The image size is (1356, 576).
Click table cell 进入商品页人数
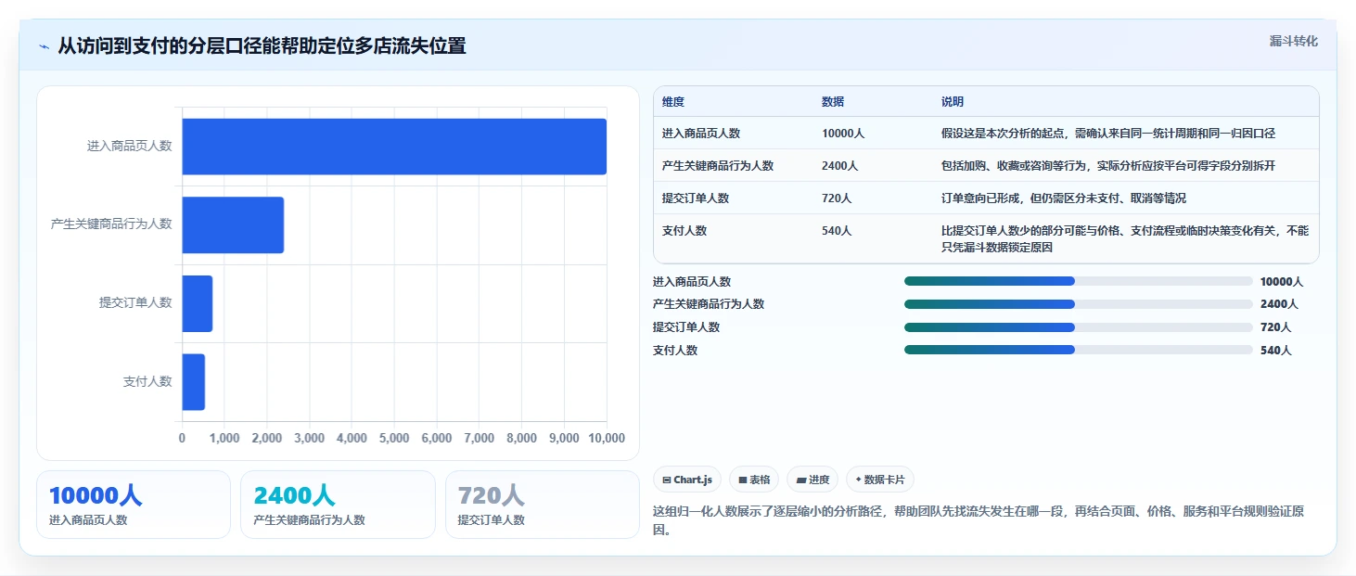click(x=701, y=134)
